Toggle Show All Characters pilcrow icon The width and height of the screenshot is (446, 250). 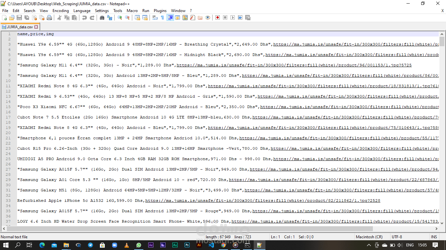point(163,18)
